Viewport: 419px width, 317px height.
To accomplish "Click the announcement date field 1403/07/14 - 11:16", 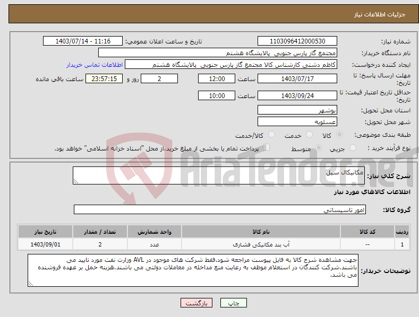I will click(82, 41).
